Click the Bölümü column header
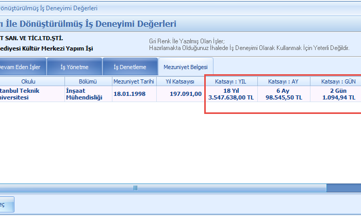The height and width of the screenshot is (216, 361). [88, 81]
